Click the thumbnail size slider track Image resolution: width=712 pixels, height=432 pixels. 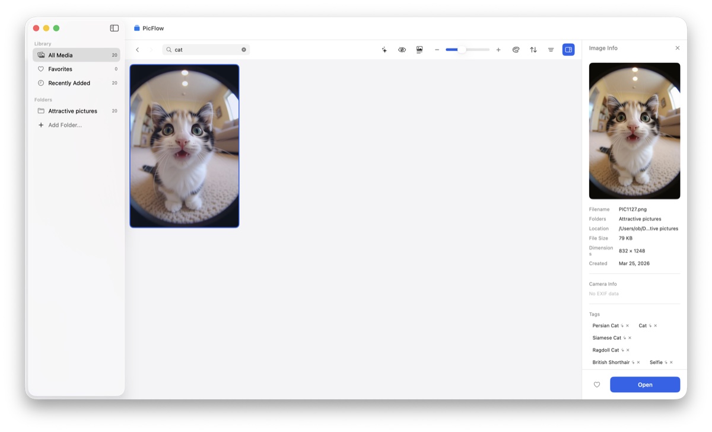468,50
